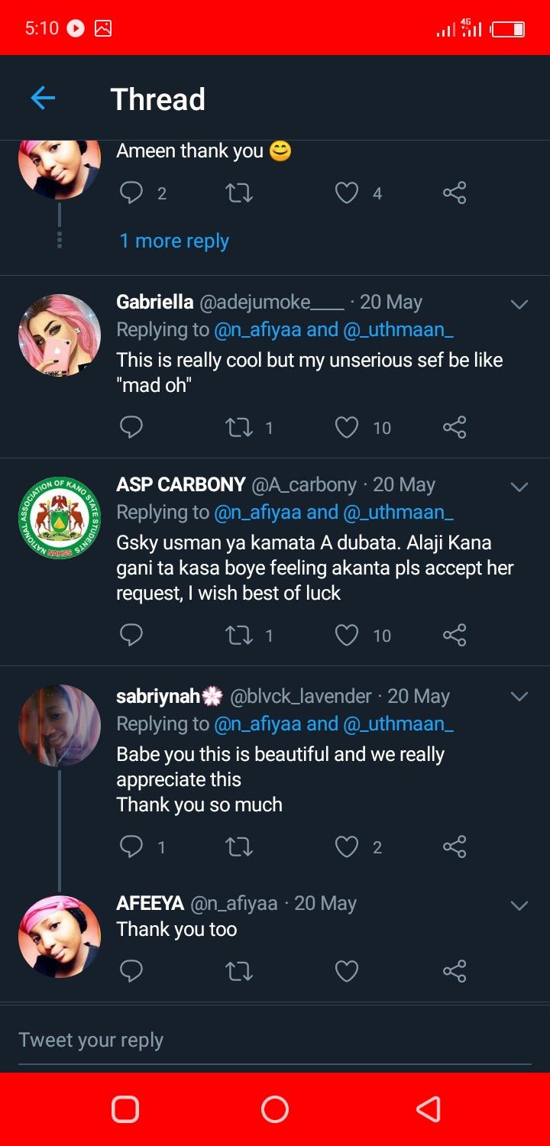Image resolution: width=550 pixels, height=1146 pixels.
Task: Like Gabriella's tweet
Action: [347, 427]
